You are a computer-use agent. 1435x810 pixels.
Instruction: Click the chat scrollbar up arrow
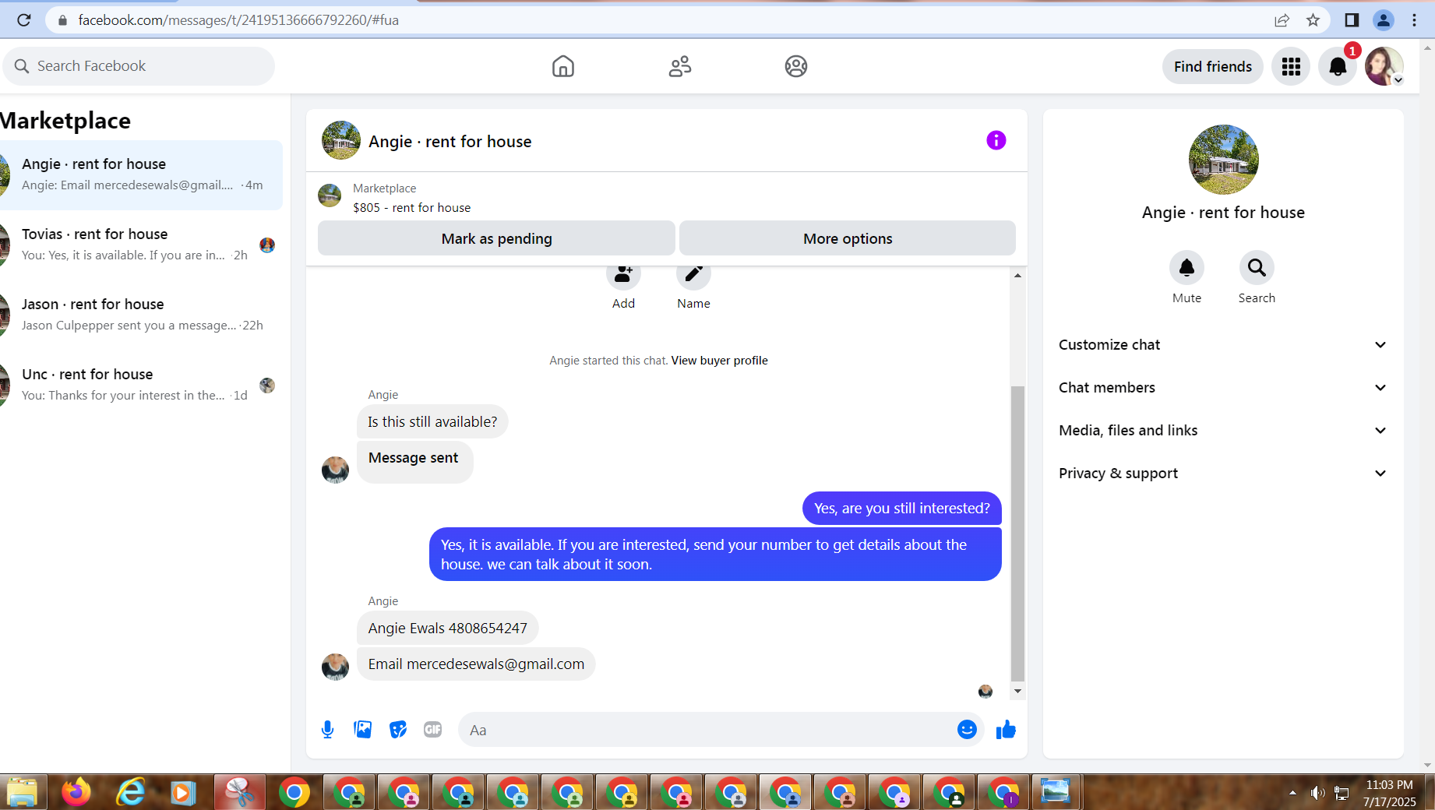pos(1017,276)
